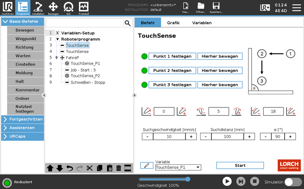Open the E/A input-output screen
This screenshot has width=304, height=189.
pos(68,8)
